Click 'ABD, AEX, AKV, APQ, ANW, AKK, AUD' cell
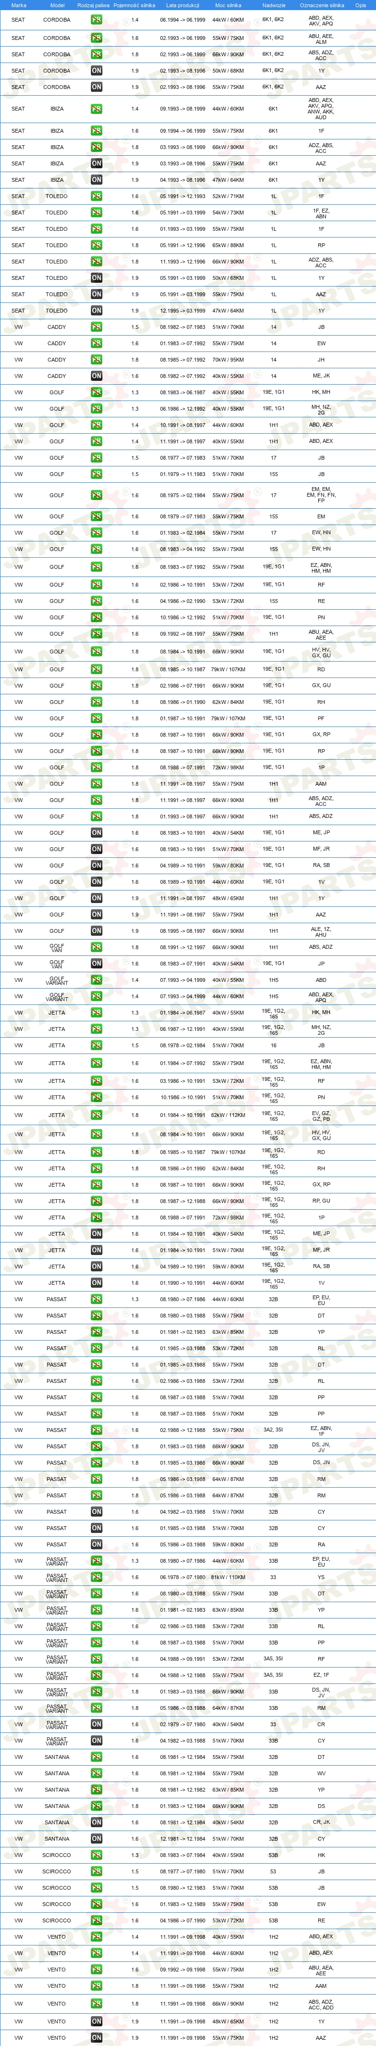376x2046 pixels. (321, 109)
